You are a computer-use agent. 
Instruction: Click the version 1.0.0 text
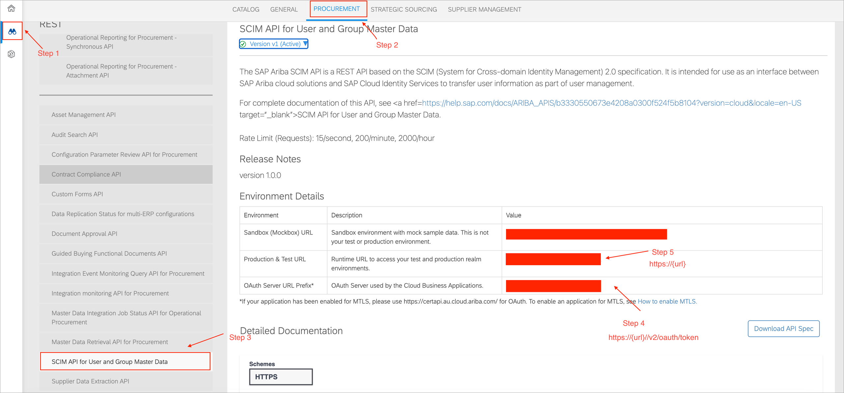pos(260,175)
